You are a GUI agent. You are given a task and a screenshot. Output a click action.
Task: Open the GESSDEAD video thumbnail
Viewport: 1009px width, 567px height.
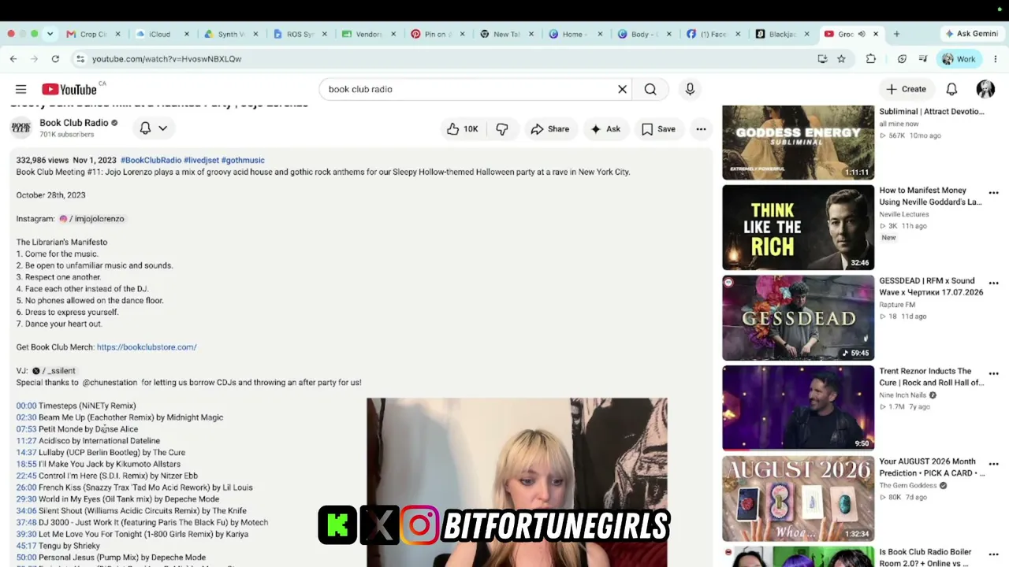point(798,318)
